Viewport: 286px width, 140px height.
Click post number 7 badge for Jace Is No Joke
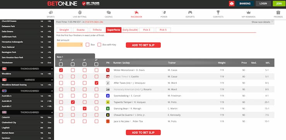click(108, 121)
